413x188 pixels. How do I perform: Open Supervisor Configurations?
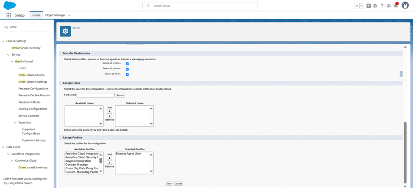pos(31,132)
